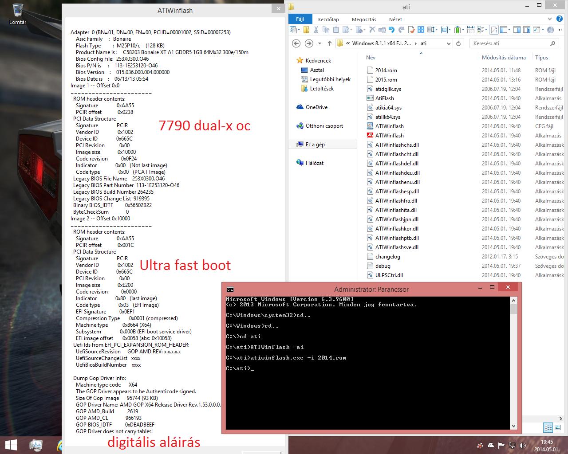
Task: Open the Nézet ribbon tab
Action: point(395,20)
